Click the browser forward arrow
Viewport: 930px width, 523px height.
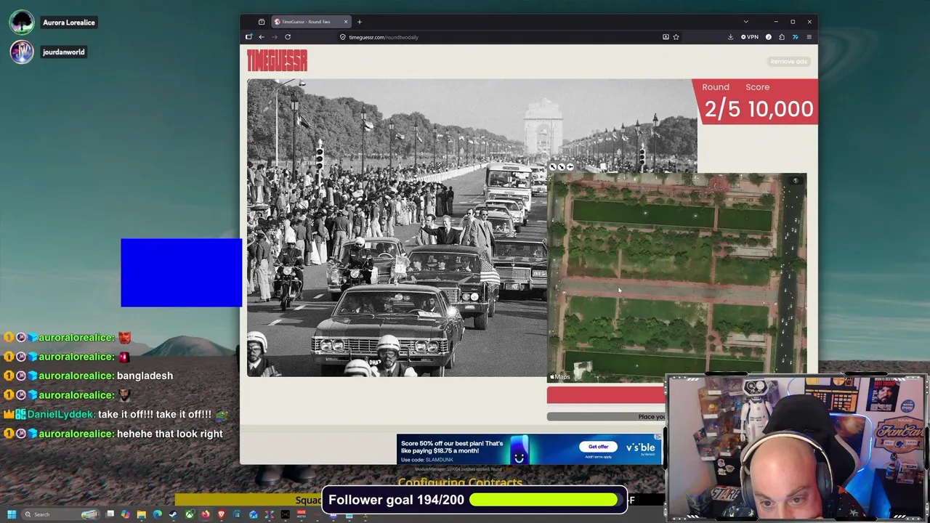(x=274, y=37)
